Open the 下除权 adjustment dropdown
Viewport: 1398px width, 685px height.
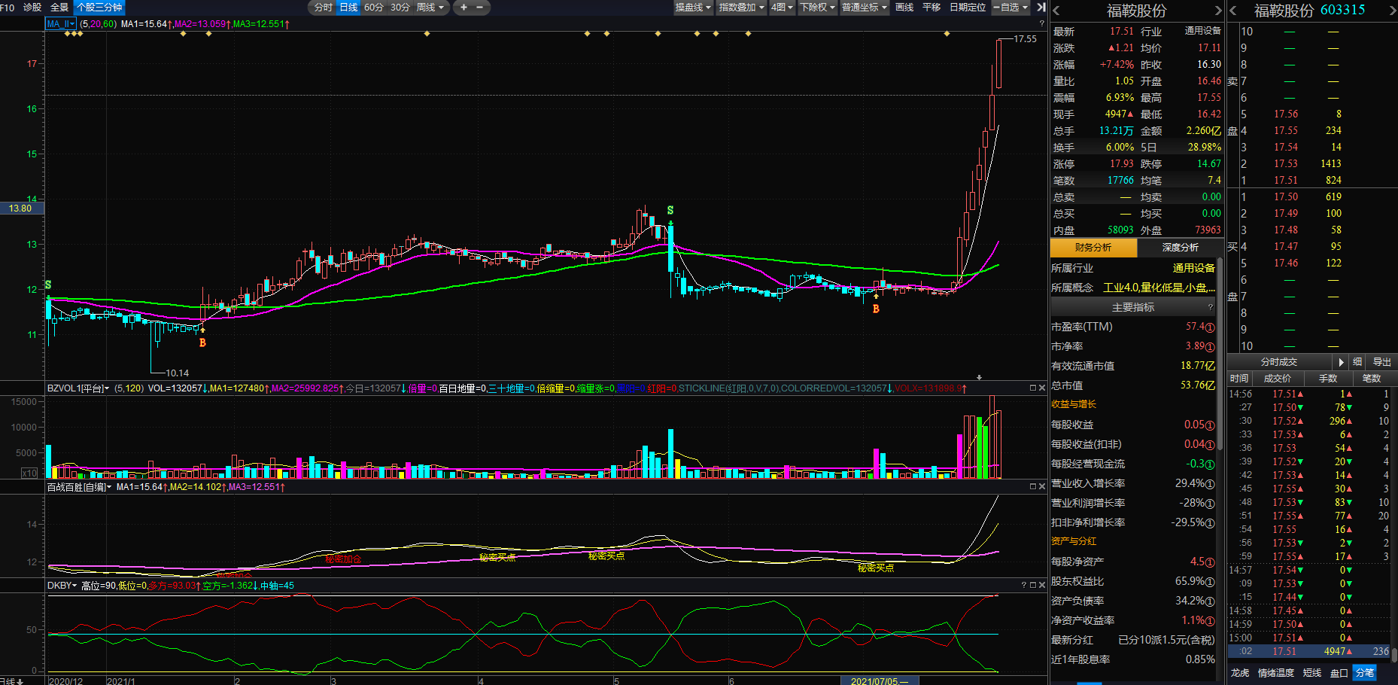click(817, 8)
